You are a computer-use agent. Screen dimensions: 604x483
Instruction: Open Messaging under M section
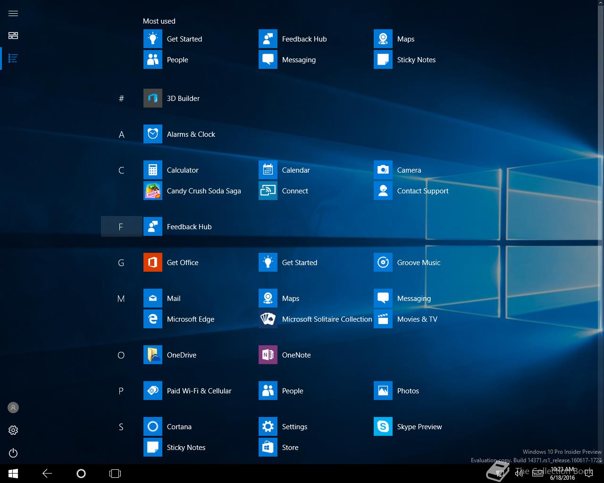(x=403, y=298)
